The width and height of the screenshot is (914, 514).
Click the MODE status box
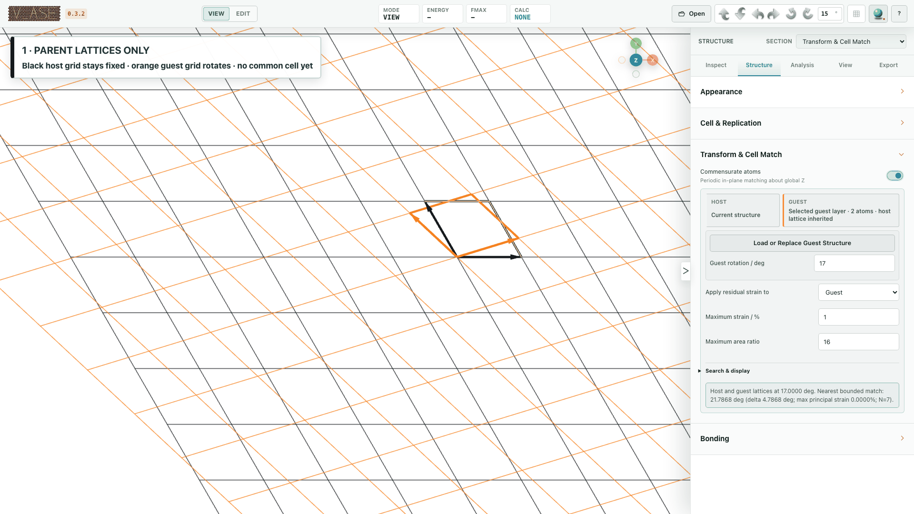coord(399,14)
